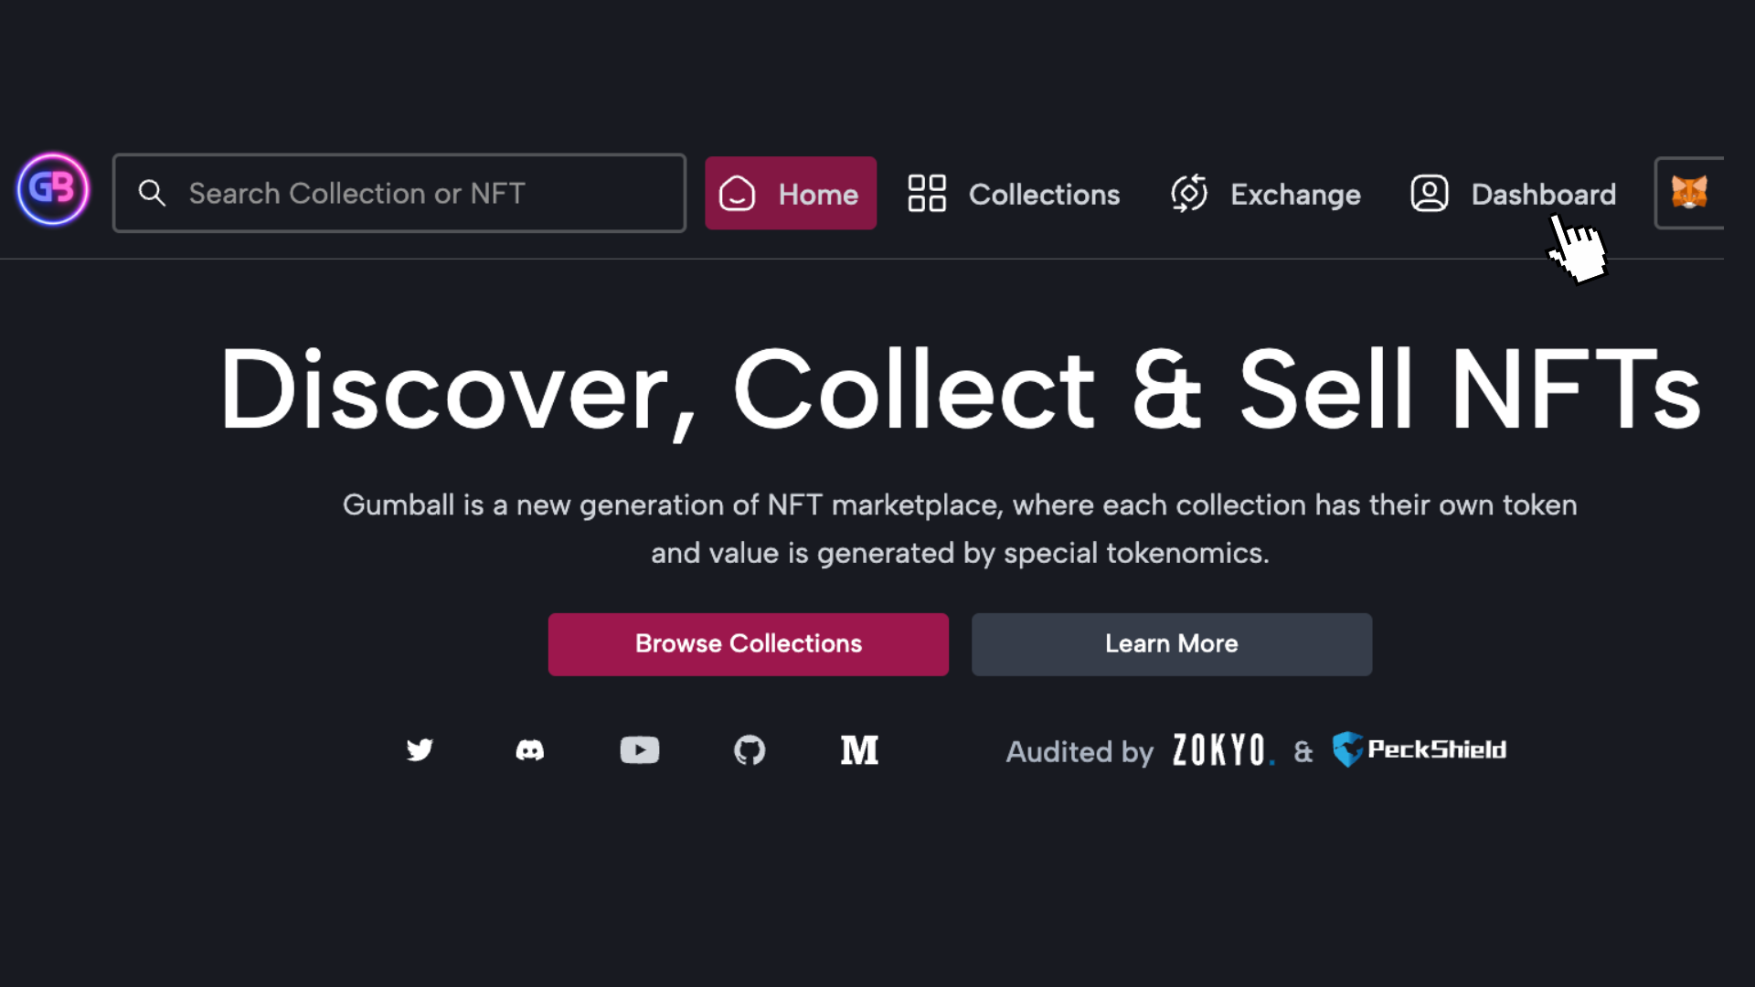1755x987 pixels.
Task: Click the Gumball GB logo
Action: tap(53, 189)
